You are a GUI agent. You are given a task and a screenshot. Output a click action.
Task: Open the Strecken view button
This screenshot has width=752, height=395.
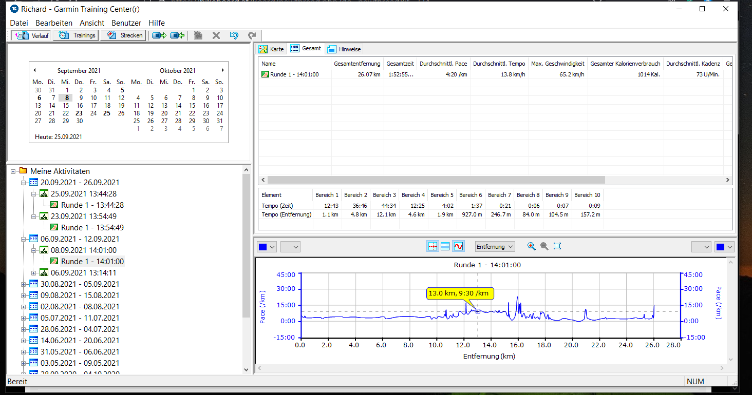pyautogui.click(x=123, y=35)
